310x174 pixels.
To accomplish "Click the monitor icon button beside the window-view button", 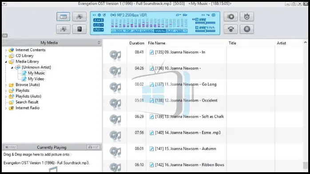I will [x=79, y=17].
